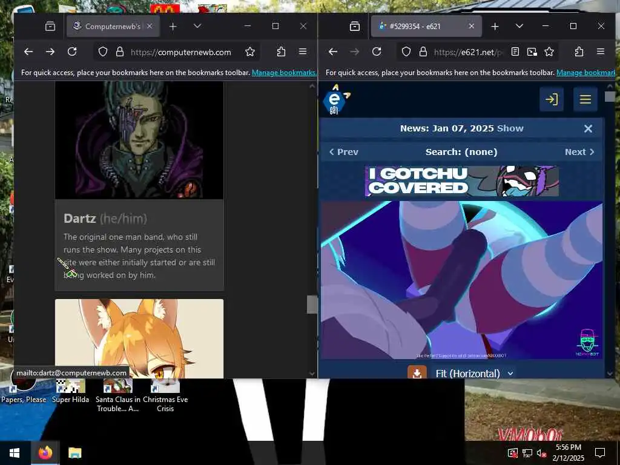The width and height of the screenshot is (620, 465).
Task: Go to the Prev post
Action: [x=344, y=152]
